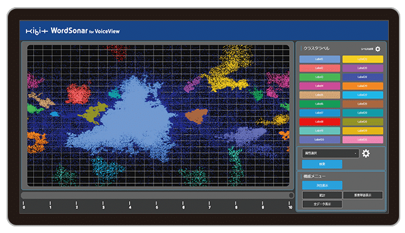Select the pink Label4 swatch
The image size is (405, 233).
320,86
